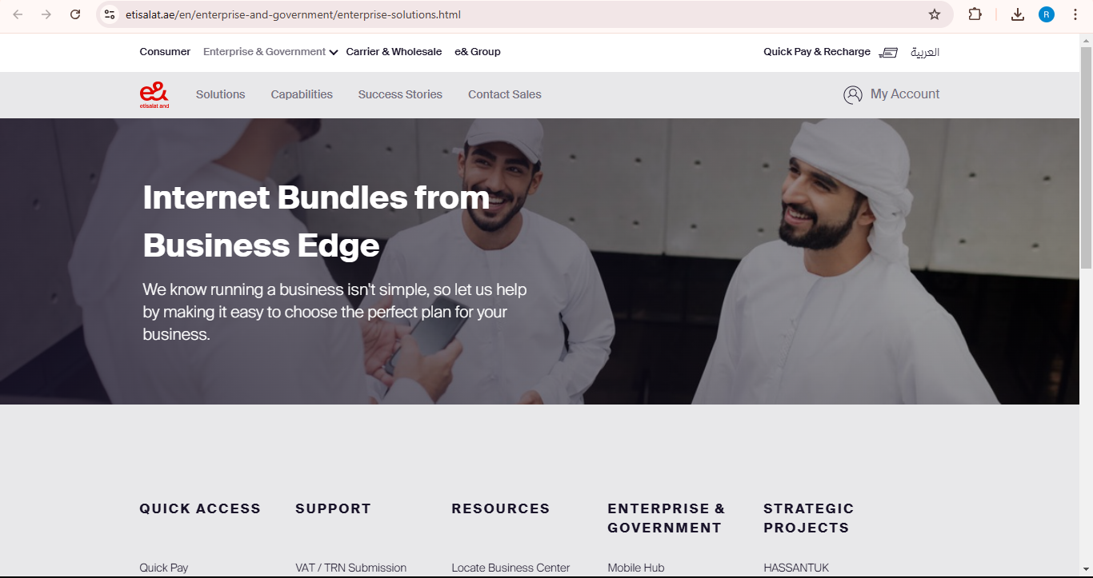The width and height of the screenshot is (1093, 578).
Task: Click the e& etisalat logo
Action: (x=154, y=94)
